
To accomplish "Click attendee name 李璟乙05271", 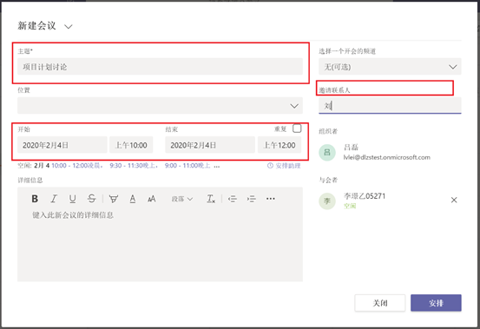I will click(x=365, y=196).
